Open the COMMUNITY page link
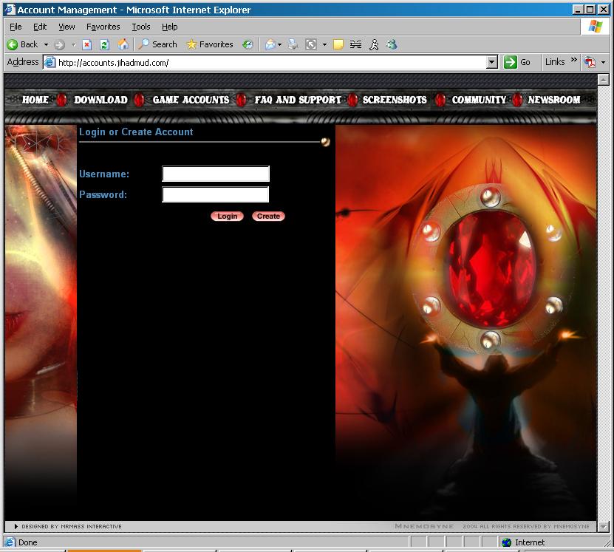This screenshot has height=552, width=614. (x=479, y=100)
